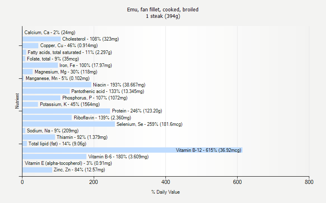Viewport: 326px width, 203px height.
Task: Click the '% Daily Value' axis label
Action: (165, 192)
